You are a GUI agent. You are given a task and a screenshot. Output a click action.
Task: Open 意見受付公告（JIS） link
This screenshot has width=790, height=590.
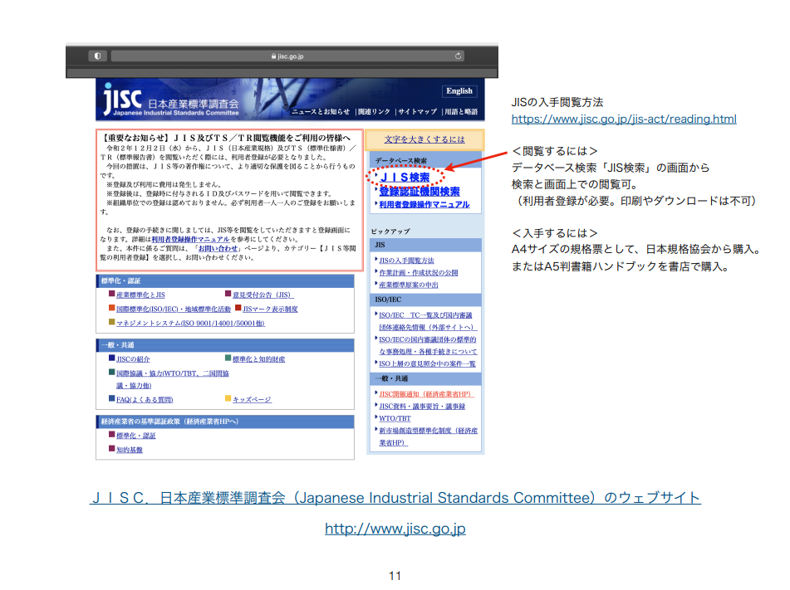[x=263, y=295]
